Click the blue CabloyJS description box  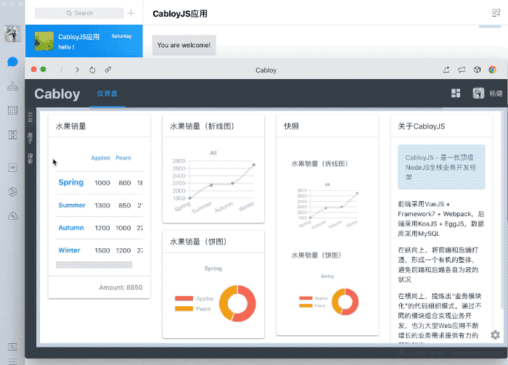coord(441,167)
